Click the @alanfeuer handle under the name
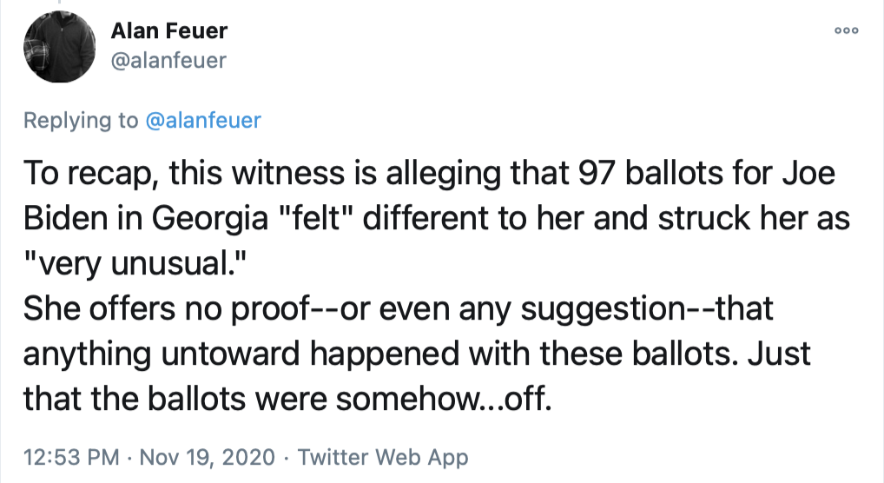The width and height of the screenshot is (884, 483). [168, 59]
